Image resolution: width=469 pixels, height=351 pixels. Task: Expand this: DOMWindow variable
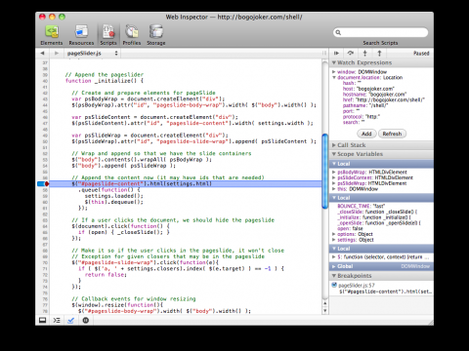(333, 189)
